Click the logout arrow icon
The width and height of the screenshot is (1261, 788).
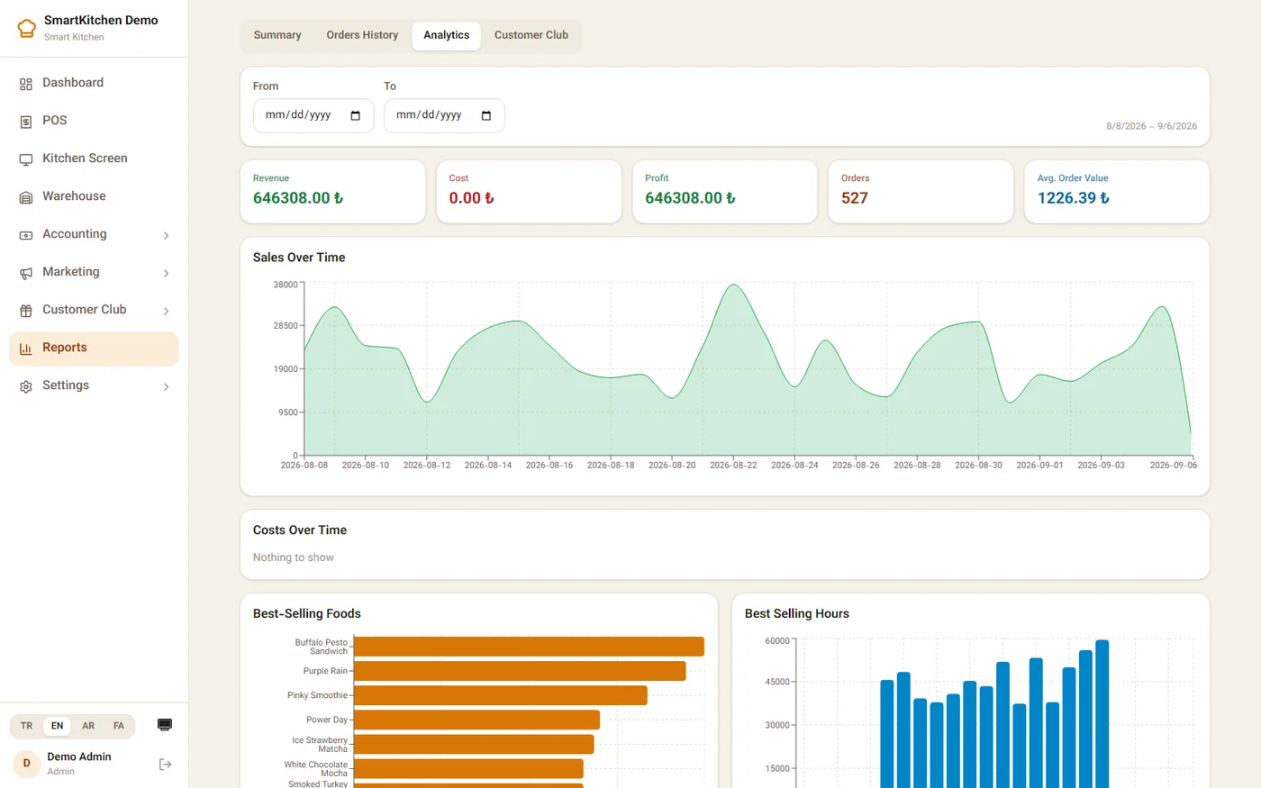tap(165, 764)
